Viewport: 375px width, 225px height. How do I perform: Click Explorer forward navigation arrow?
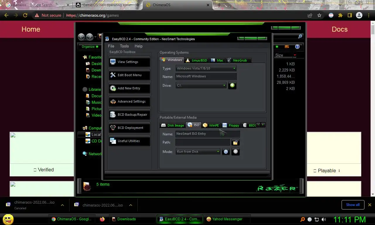click(90, 37)
